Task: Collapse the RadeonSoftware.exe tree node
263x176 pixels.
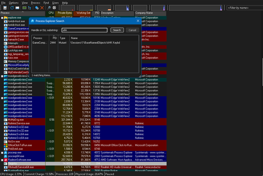Action: tap(2, 160)
